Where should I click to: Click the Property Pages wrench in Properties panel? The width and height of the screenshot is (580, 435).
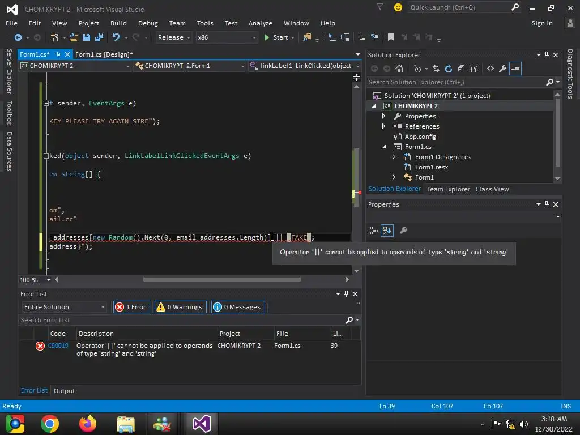[403, 231]
